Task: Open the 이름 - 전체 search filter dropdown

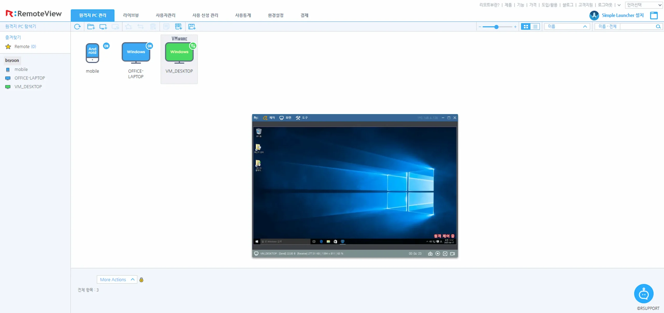Action: tap(607, 26)
